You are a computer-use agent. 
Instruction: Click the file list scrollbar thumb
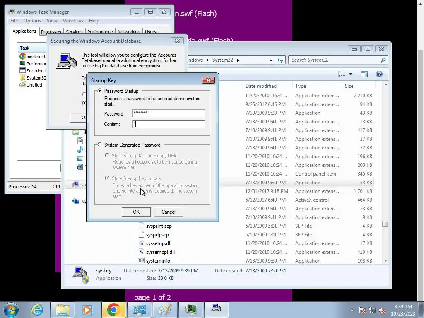pyautogui.click(x=385, y=224)
